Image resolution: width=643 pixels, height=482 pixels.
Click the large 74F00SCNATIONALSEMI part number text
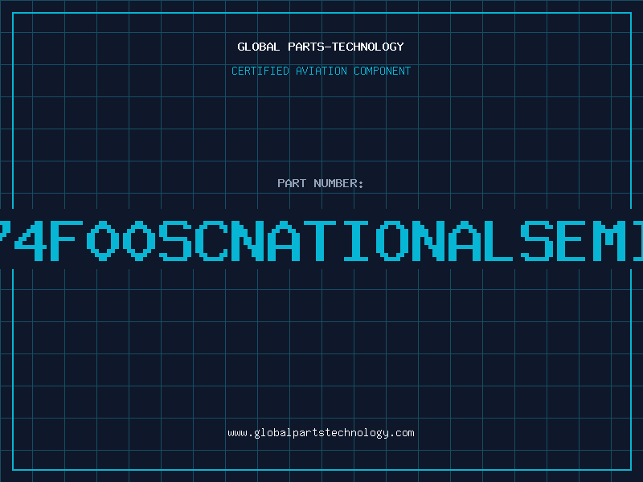321,240
